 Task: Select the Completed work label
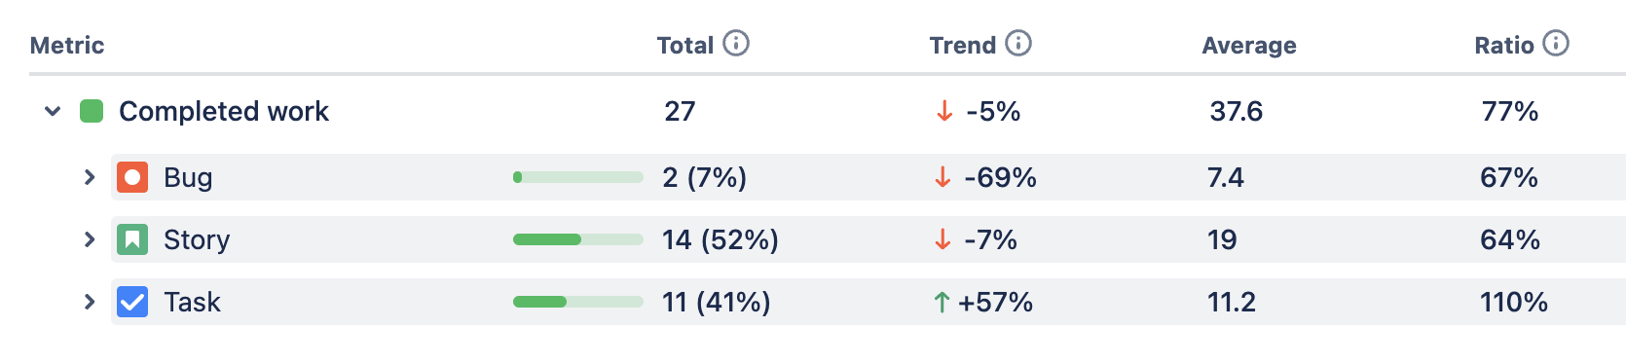(224, 112)
